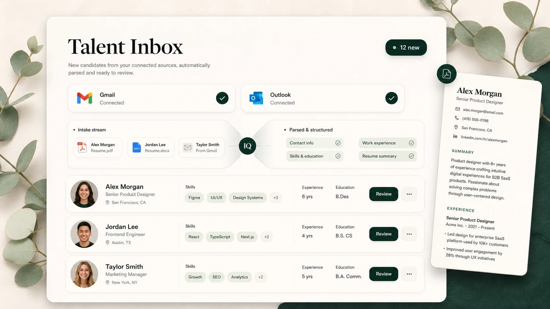Select the Analytics skill tag
This screenshot has height=309, width=550.
click(239, 277)
